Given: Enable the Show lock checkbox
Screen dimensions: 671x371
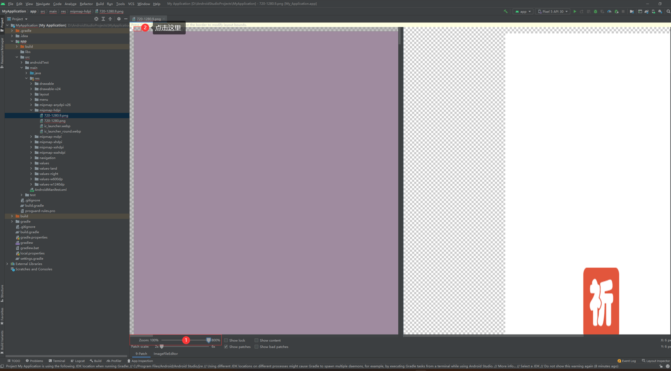Looking at the screenshot, I should point(226,341).
